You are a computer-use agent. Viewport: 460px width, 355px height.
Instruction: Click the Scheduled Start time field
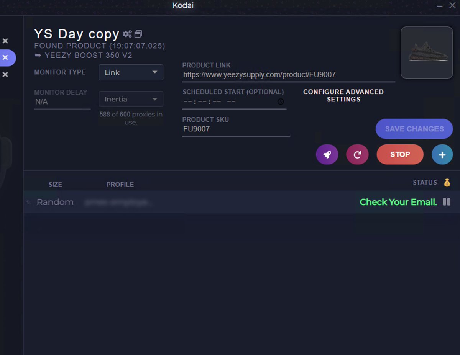(x=234, y=102)
